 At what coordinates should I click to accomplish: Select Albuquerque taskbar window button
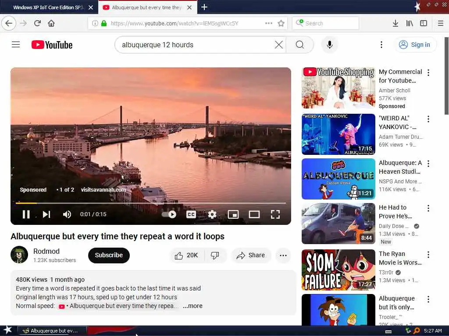click(52, 331)
